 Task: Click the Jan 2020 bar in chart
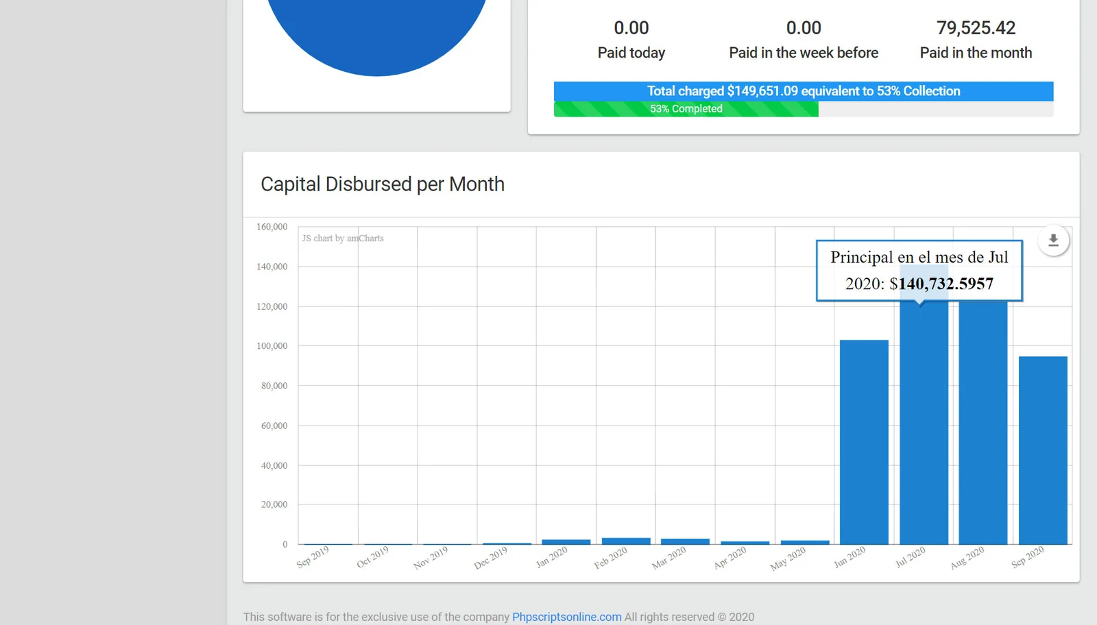tap(566, 542)
